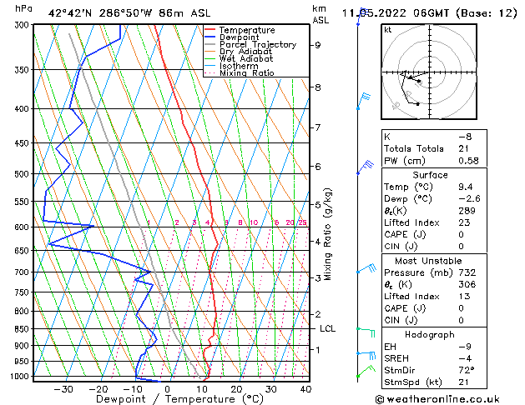Click the wind barb near 925 hPa
The height and width of the screenshot is (405, 525).
[x=366, y=356]
